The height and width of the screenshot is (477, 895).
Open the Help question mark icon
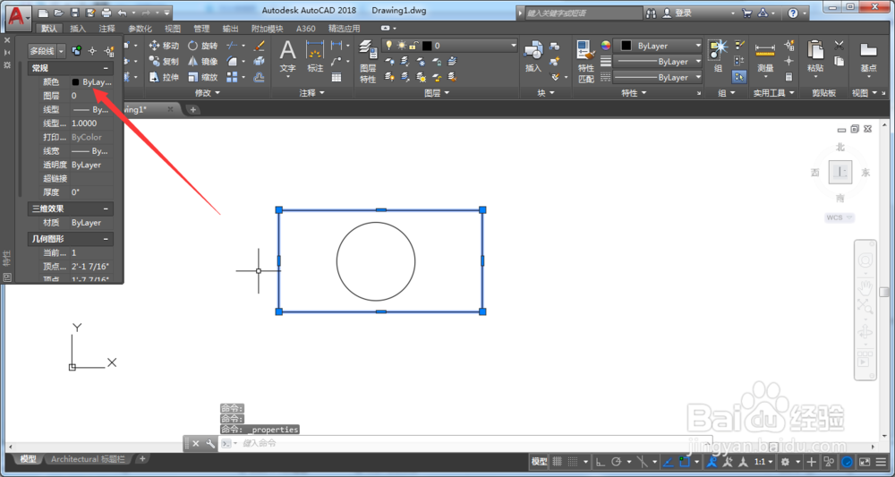793,13
